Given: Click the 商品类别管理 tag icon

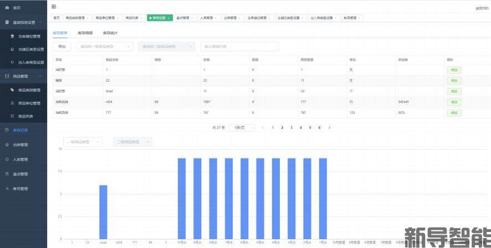Looking at the screenshot, I should click(x=12, y=90).
